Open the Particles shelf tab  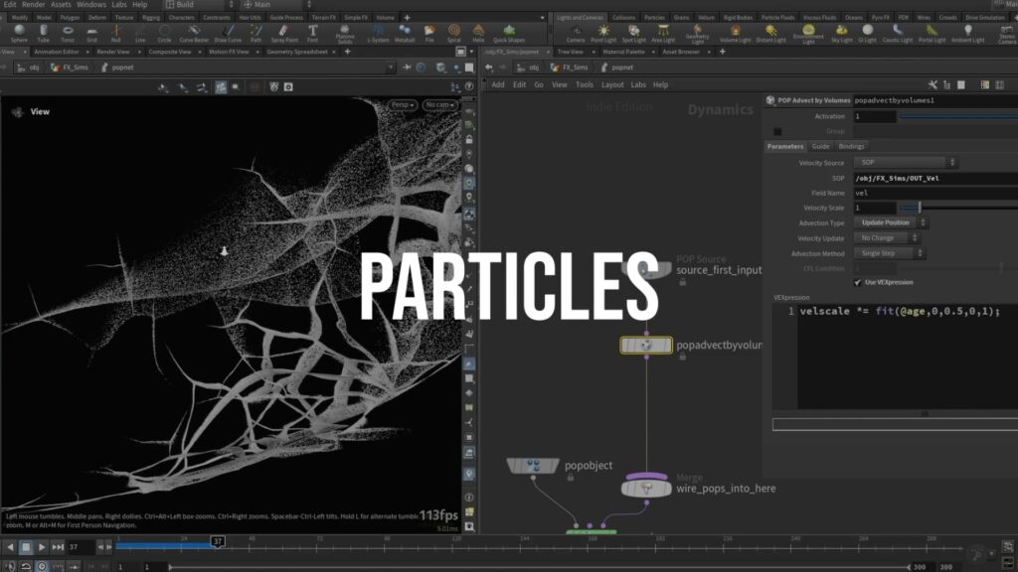(654, 18)
